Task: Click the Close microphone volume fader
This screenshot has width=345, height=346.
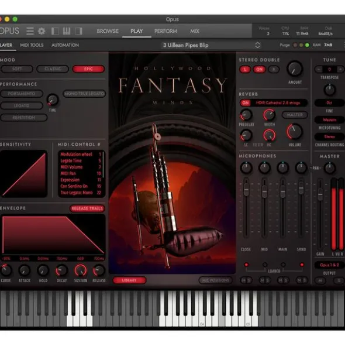Action: (x=246, y=190)
